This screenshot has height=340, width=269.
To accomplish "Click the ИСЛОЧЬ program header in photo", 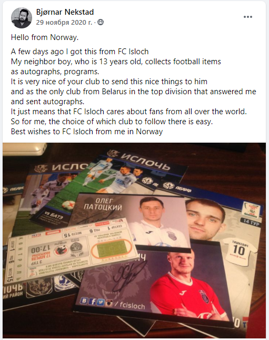I will click(x=146, y=162).
